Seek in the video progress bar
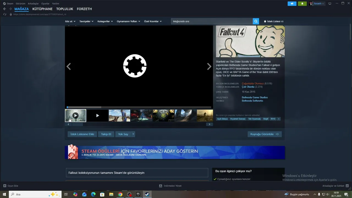The width and height of the screenshot is (352, 198). click(139, 107)
